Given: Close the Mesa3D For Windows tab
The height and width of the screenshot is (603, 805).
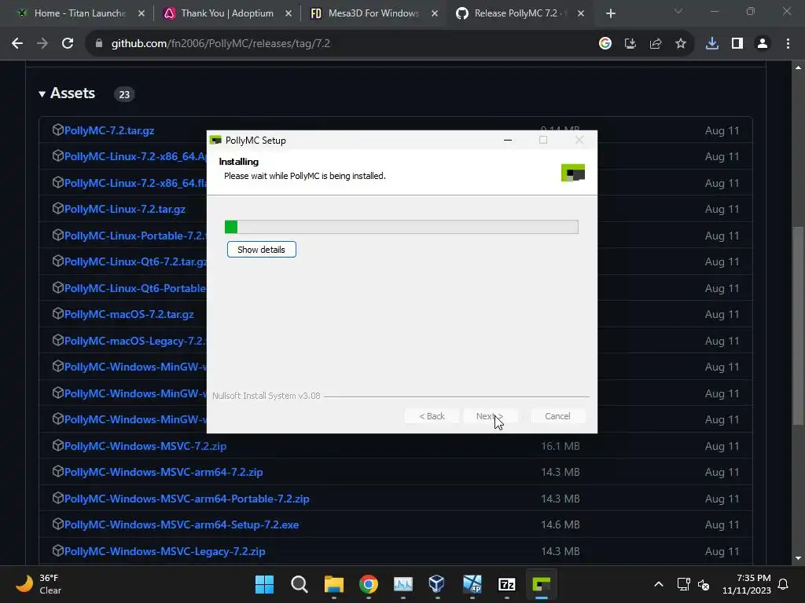Looking at the screenshot, I should click(x=434, y=13).
